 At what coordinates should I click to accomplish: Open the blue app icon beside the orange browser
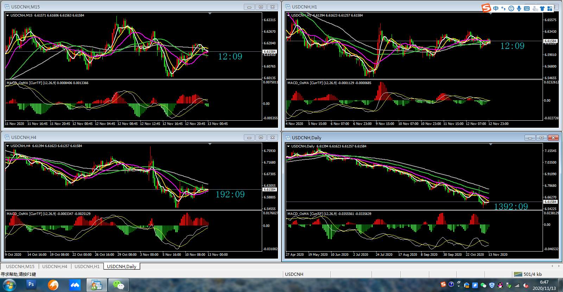tap(75, 285)
